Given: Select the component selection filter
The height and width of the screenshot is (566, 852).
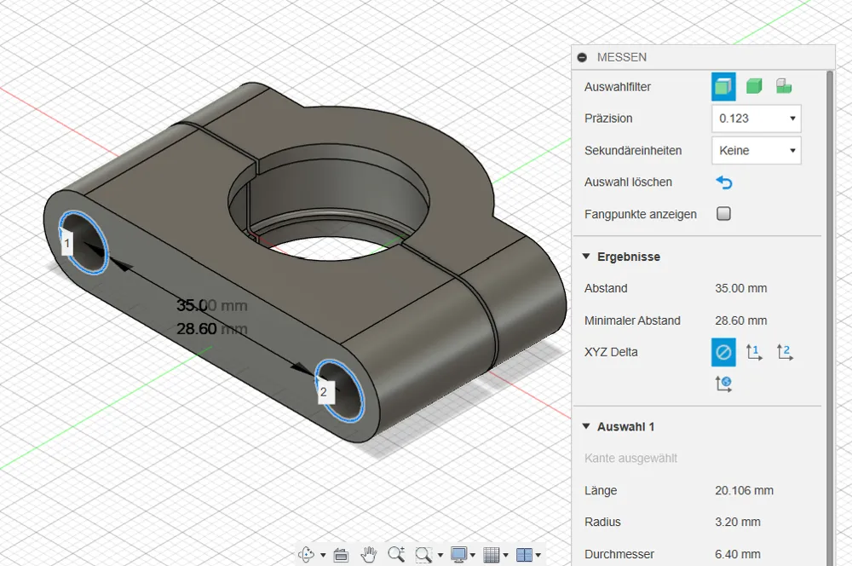Looking at the screenshot, I should pos(784,86).
